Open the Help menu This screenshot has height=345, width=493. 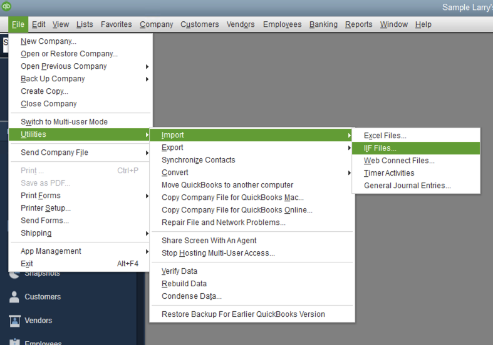click(x=423, y=24)
